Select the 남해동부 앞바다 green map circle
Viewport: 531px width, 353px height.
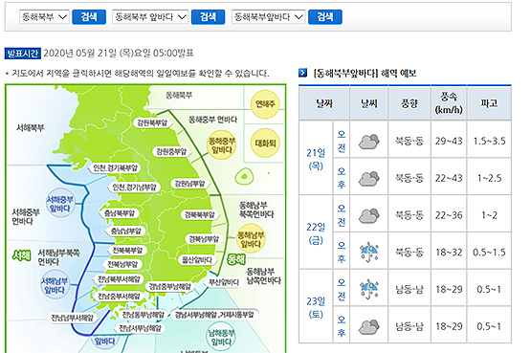[x=221, y=337]
